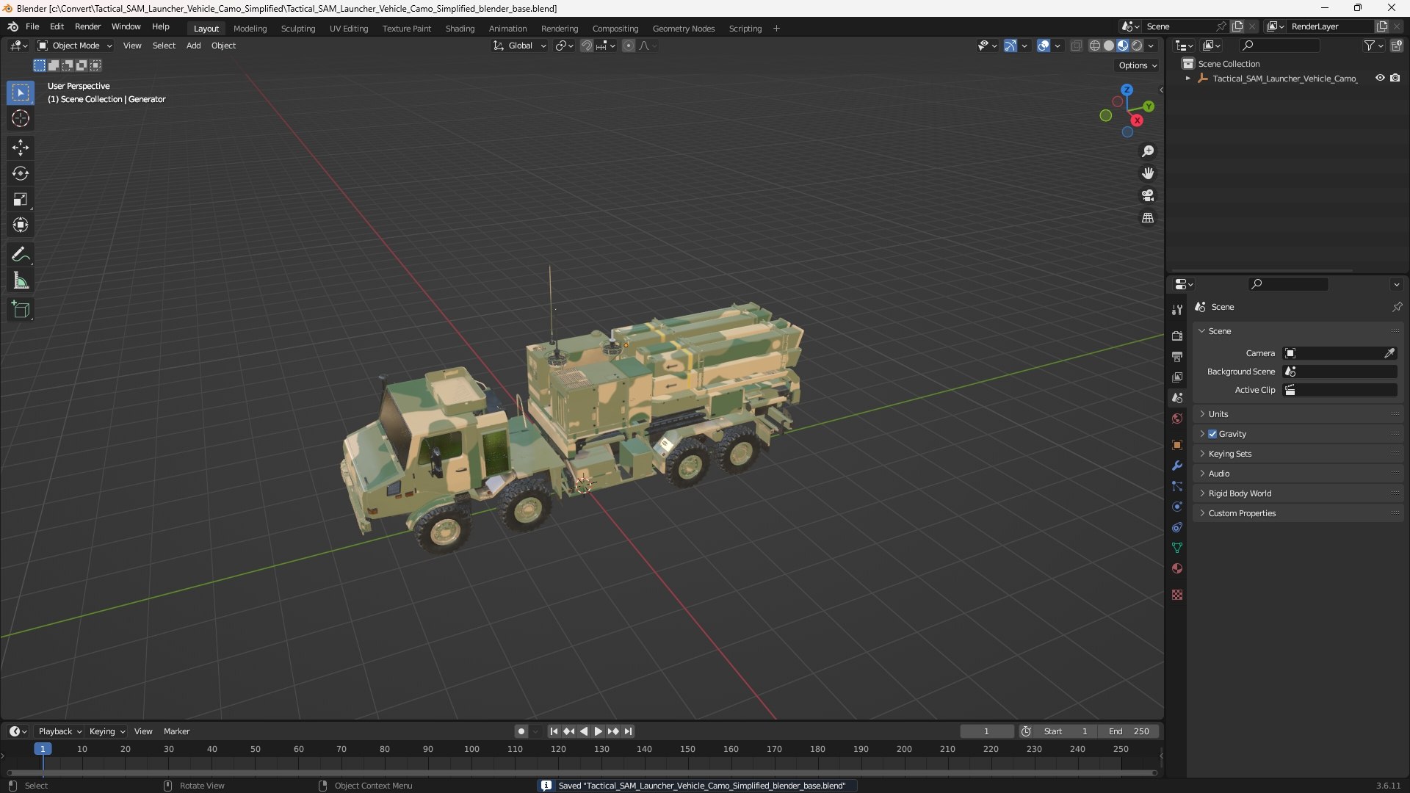
Task: Click the End frame field
Action: coord(1129,731)
